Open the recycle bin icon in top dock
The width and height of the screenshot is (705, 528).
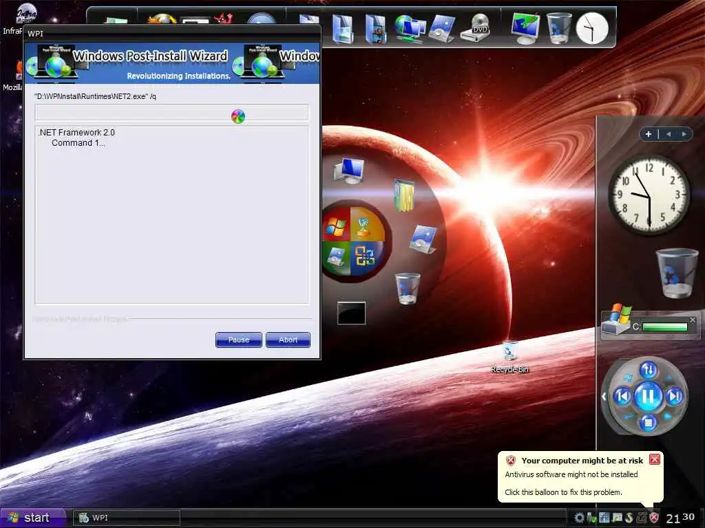coord(559,27)
